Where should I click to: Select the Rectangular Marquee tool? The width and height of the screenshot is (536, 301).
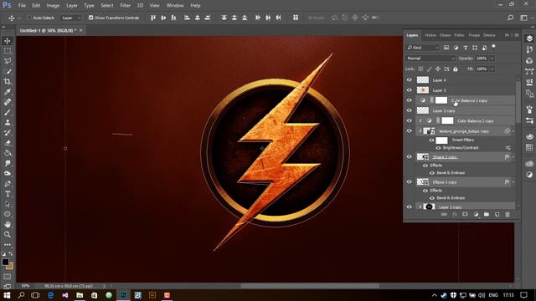point(8,51)
